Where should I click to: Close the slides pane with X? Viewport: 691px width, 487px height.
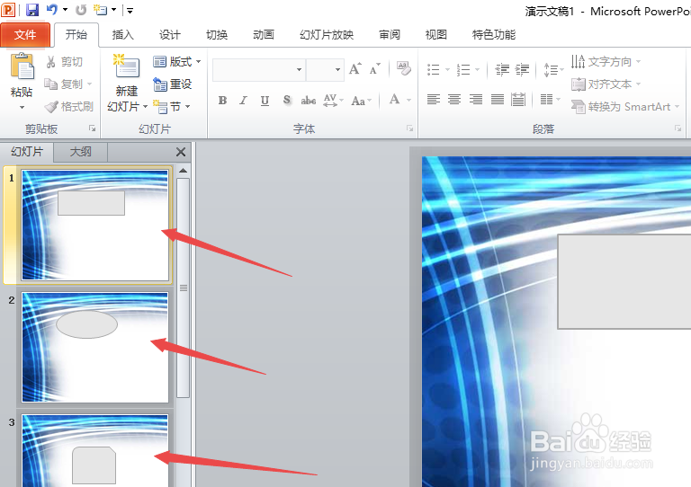click(181, 152)
